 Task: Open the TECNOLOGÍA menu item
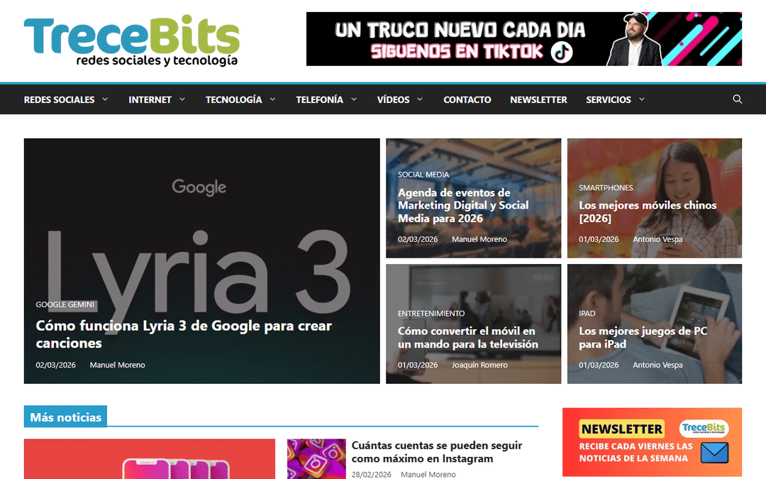click(233, 100)
